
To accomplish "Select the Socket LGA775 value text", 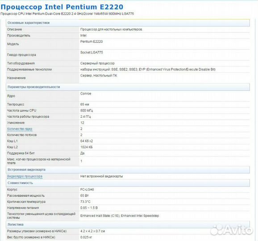I will (x=92, y=52).
